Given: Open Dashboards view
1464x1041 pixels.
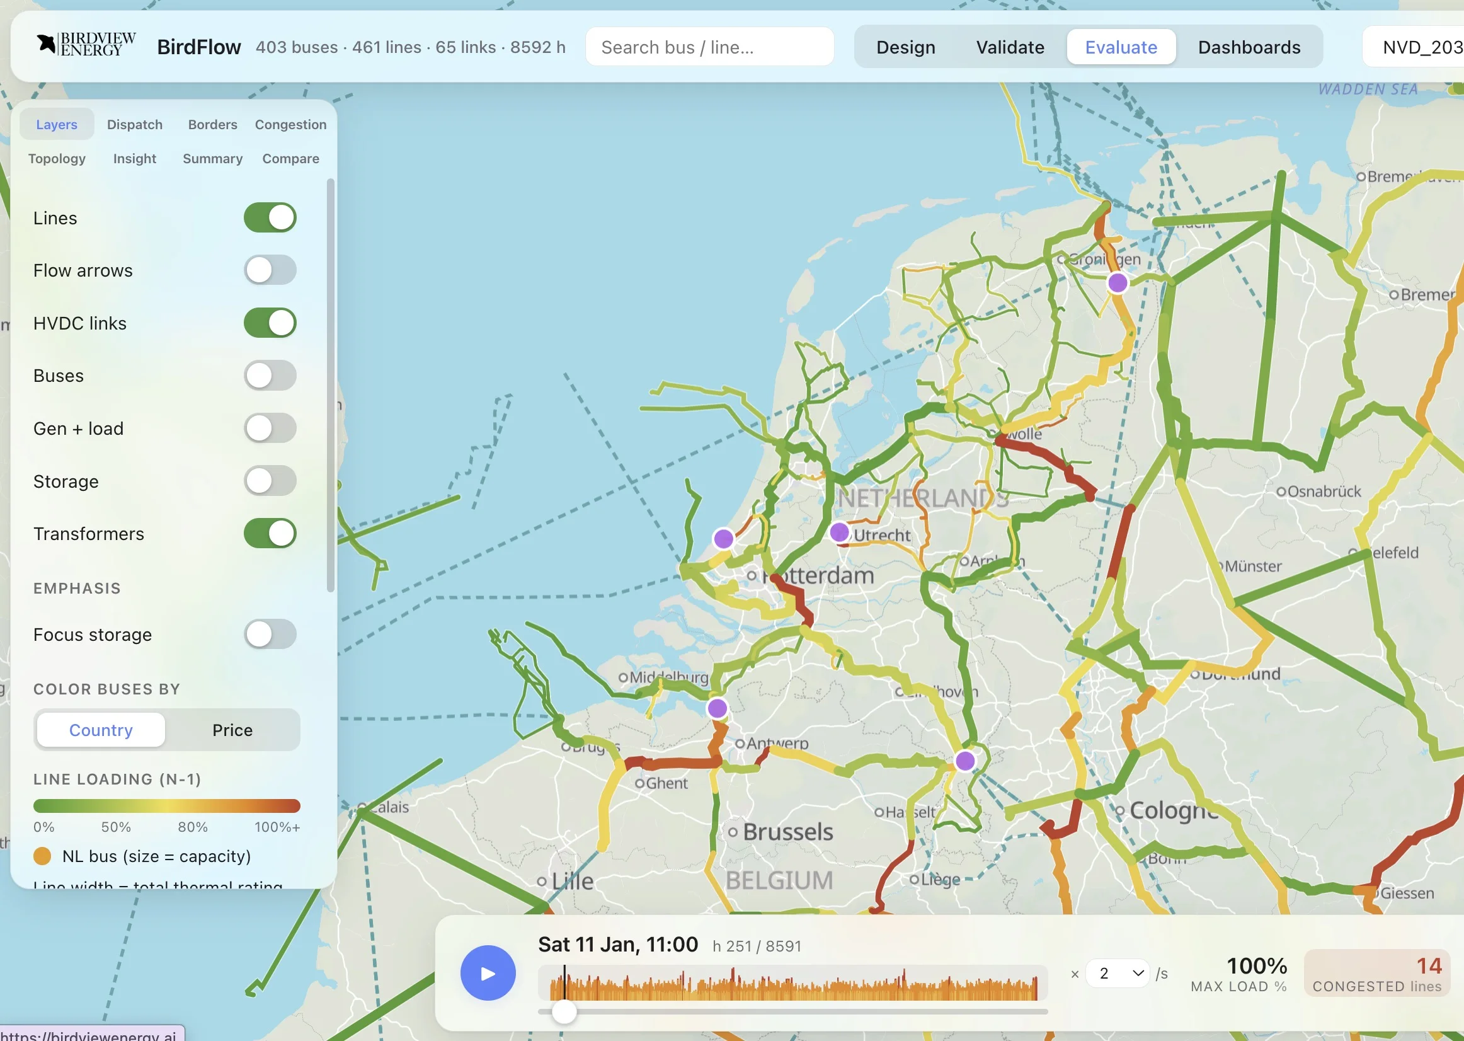Looking at the screenshot, I should (1249, 47).
